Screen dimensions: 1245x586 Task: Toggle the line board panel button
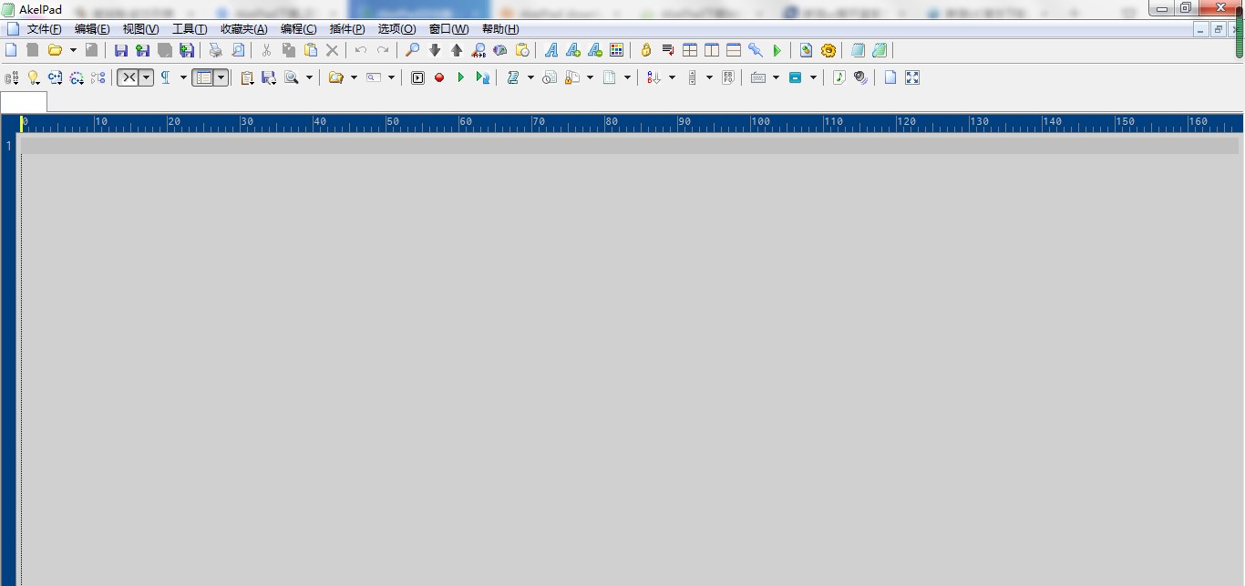[203, 77]
